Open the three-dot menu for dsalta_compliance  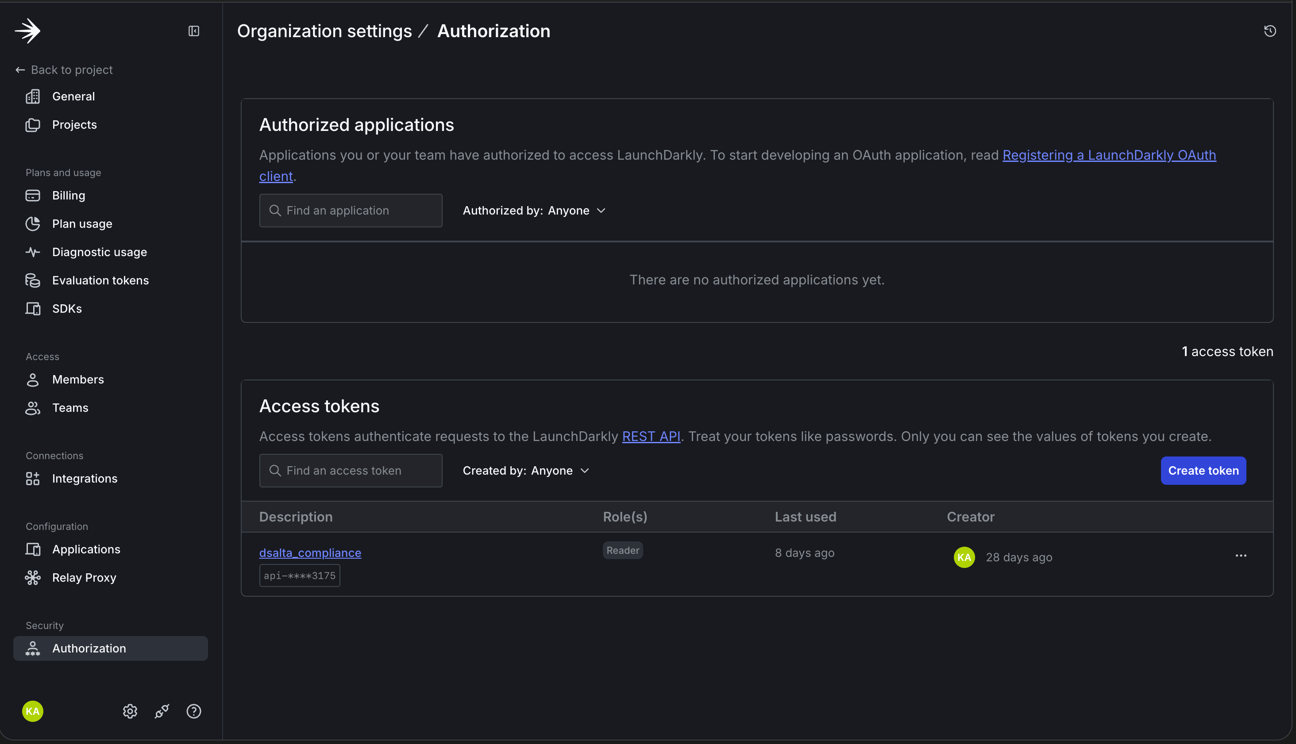pos(1241,556)
